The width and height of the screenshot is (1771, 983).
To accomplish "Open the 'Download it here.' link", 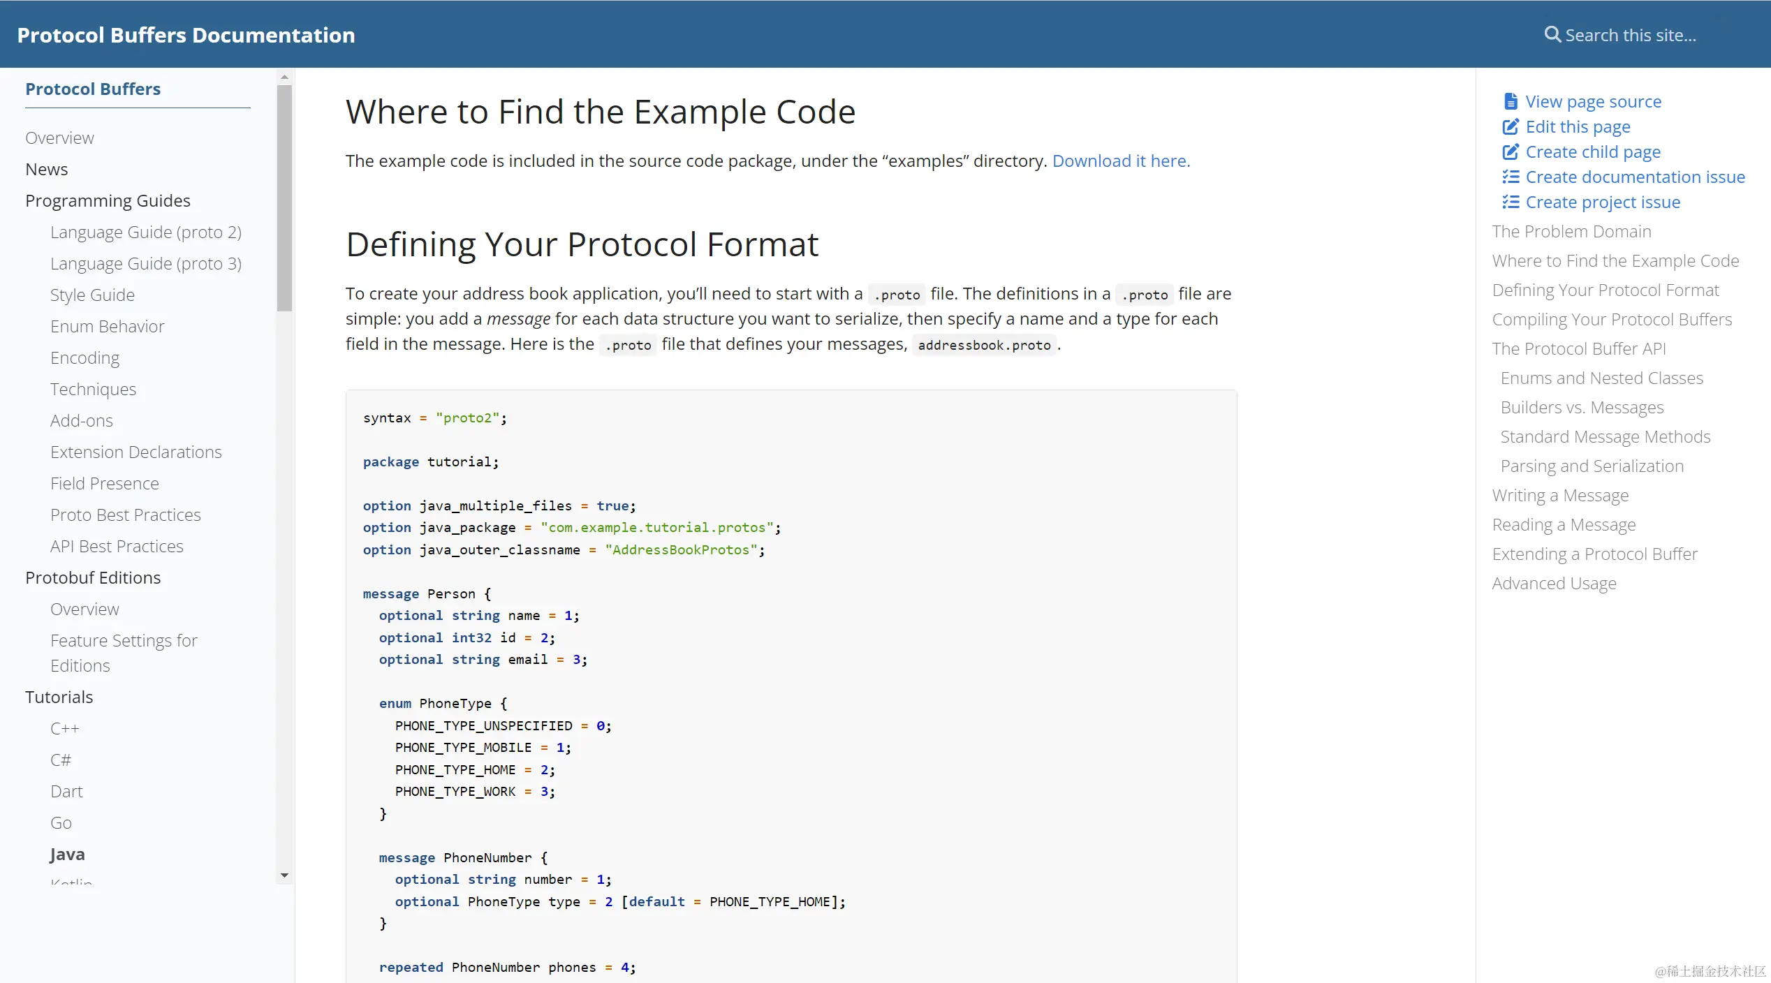I will coord(1121,161).
